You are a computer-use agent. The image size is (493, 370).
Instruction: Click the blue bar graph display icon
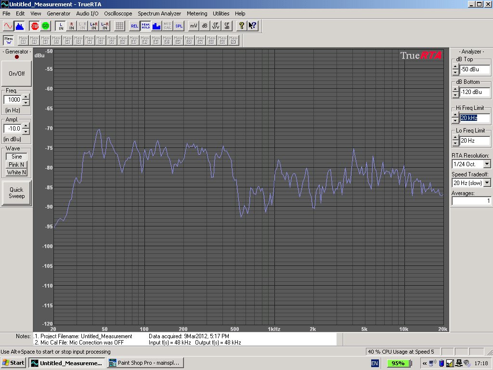[x=156, y=26]
